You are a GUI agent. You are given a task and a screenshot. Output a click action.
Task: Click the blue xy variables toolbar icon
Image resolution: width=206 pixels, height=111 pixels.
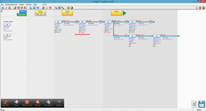coord(38,8)
